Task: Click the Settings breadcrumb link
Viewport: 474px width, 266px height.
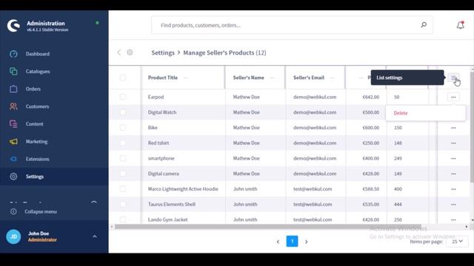Action: coord(163,52)
